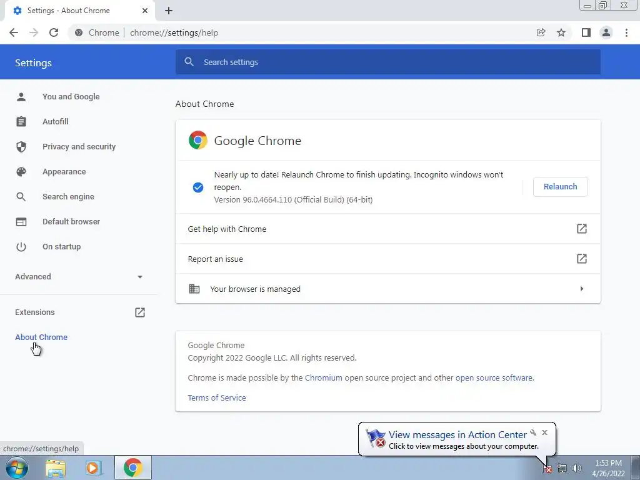Open the Chromium link
The height and width of the screenshot is (480, 640).
tap(324, 378)
